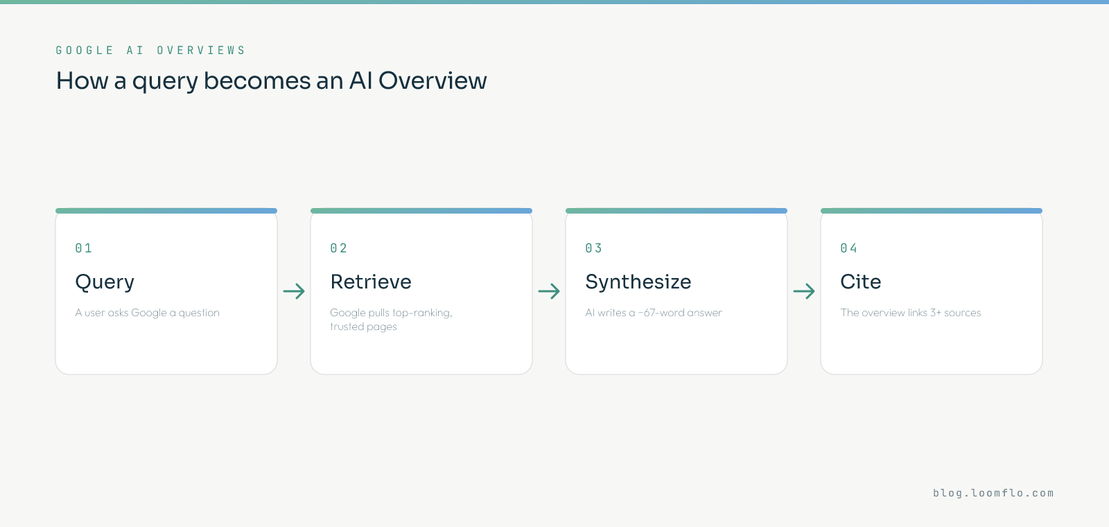Click the text "AI writes a ~67-word answer"
The width and height of the screenshot is (1109, 527).
(654, 313)
